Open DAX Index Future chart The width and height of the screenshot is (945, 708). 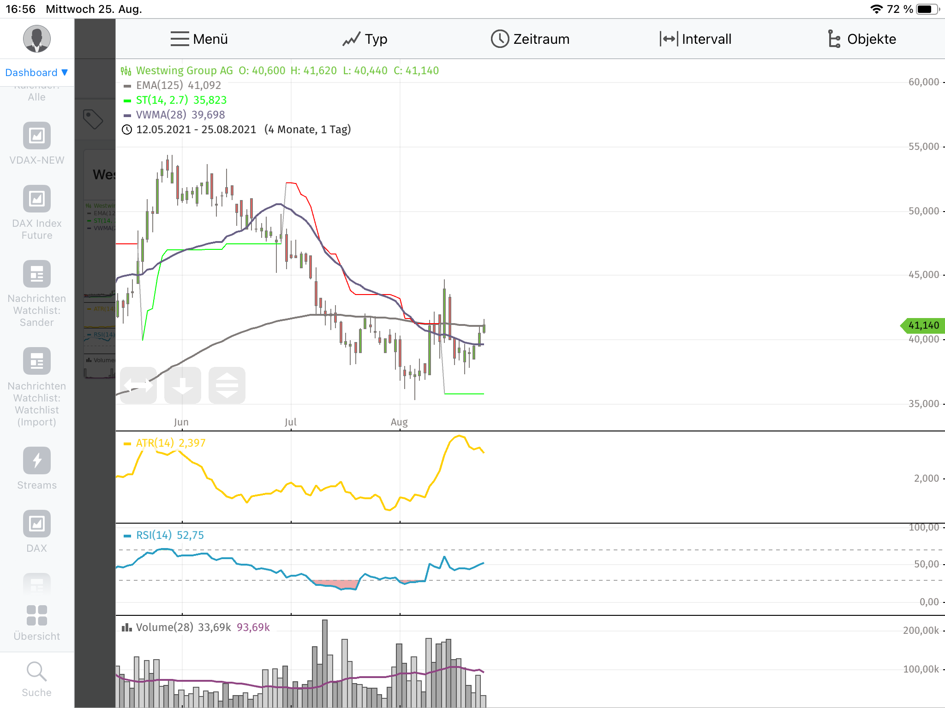[36, 199]
